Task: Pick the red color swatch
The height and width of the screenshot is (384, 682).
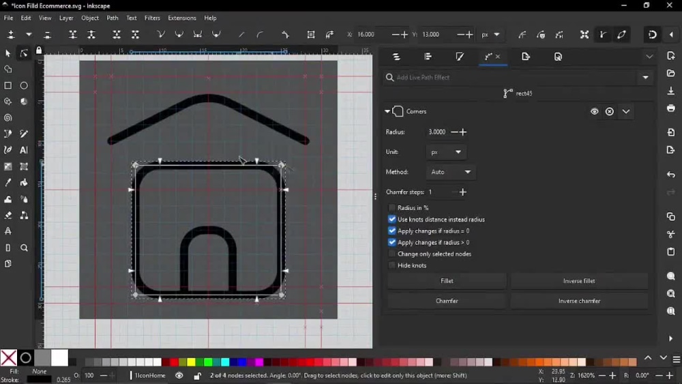Action: pos(174,361)
